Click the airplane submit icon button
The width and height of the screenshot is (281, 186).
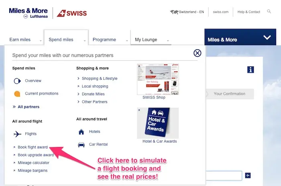(x=248, y=176)
